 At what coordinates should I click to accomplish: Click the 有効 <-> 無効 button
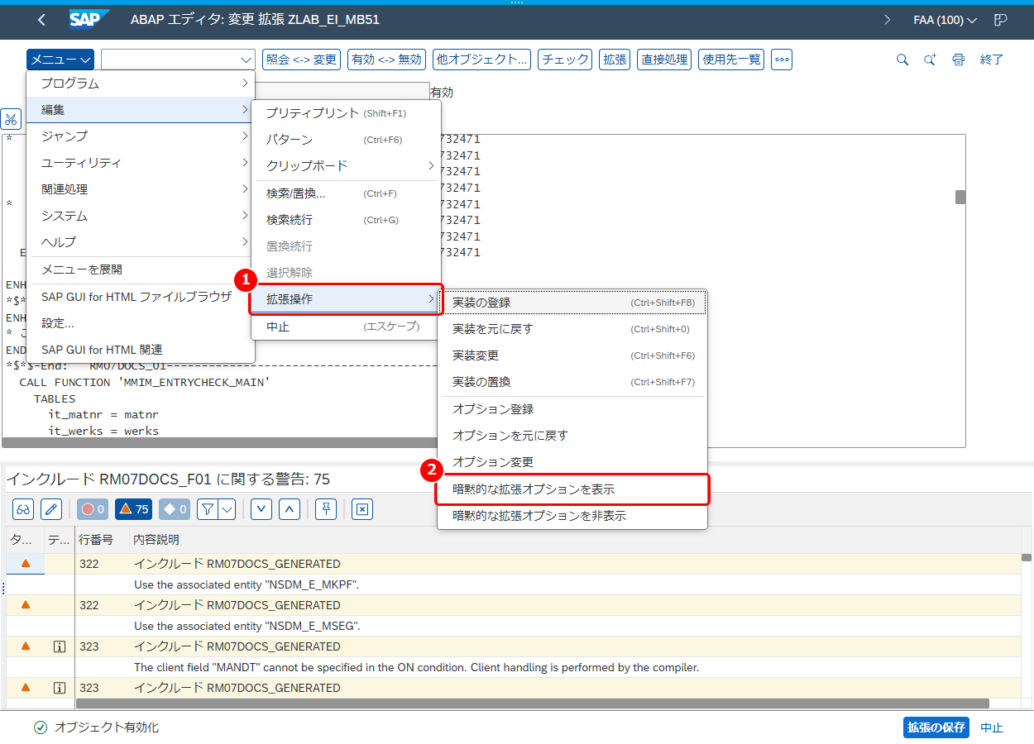tap(386, 60)
